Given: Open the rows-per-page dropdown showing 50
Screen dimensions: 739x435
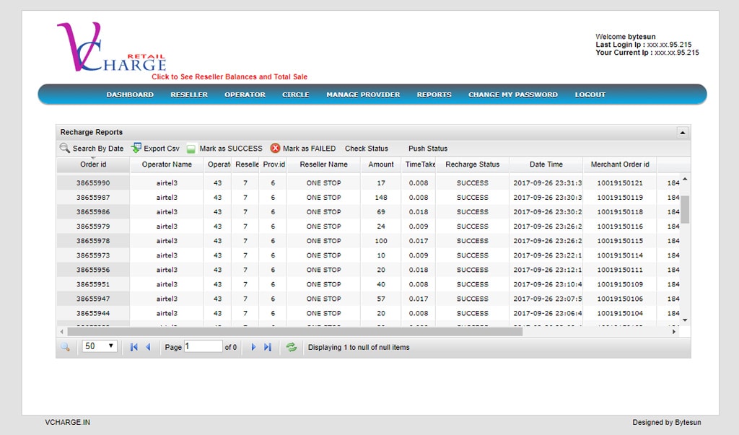Looking at the screenshot, I should tap(100, 346).
